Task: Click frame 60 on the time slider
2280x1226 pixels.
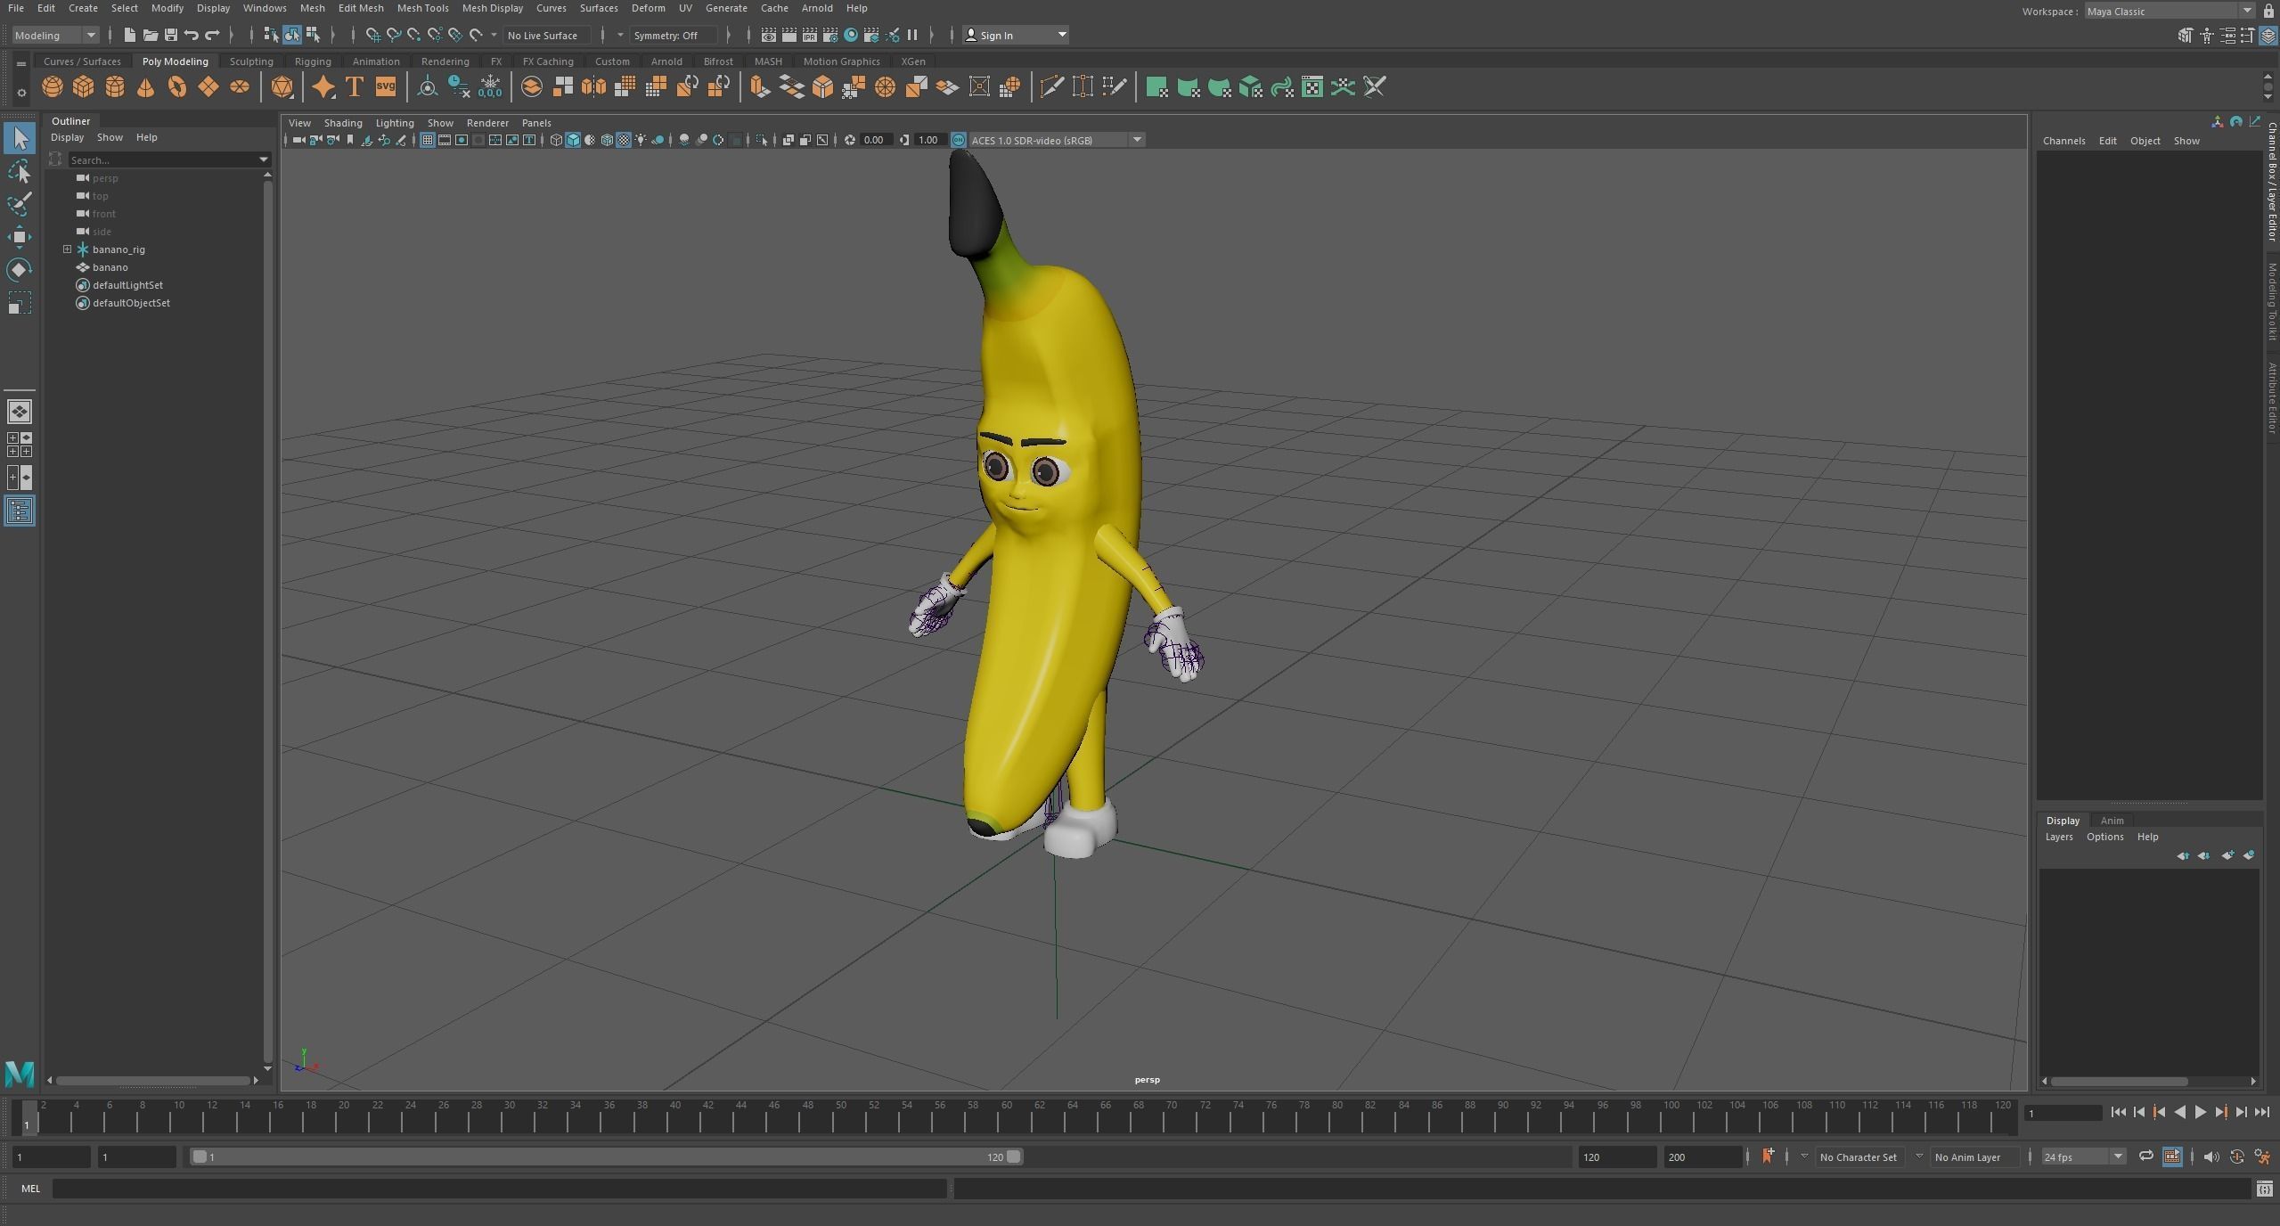Action: 1006,1115
